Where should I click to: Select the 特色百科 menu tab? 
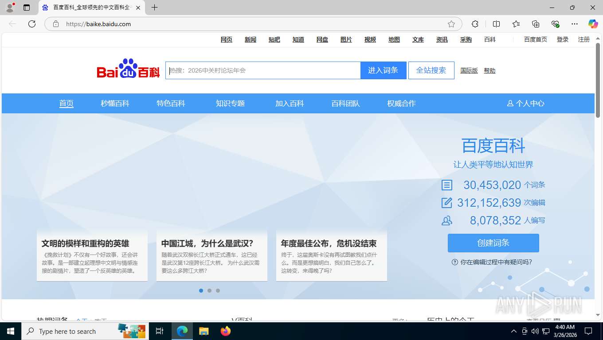[171, 103]
